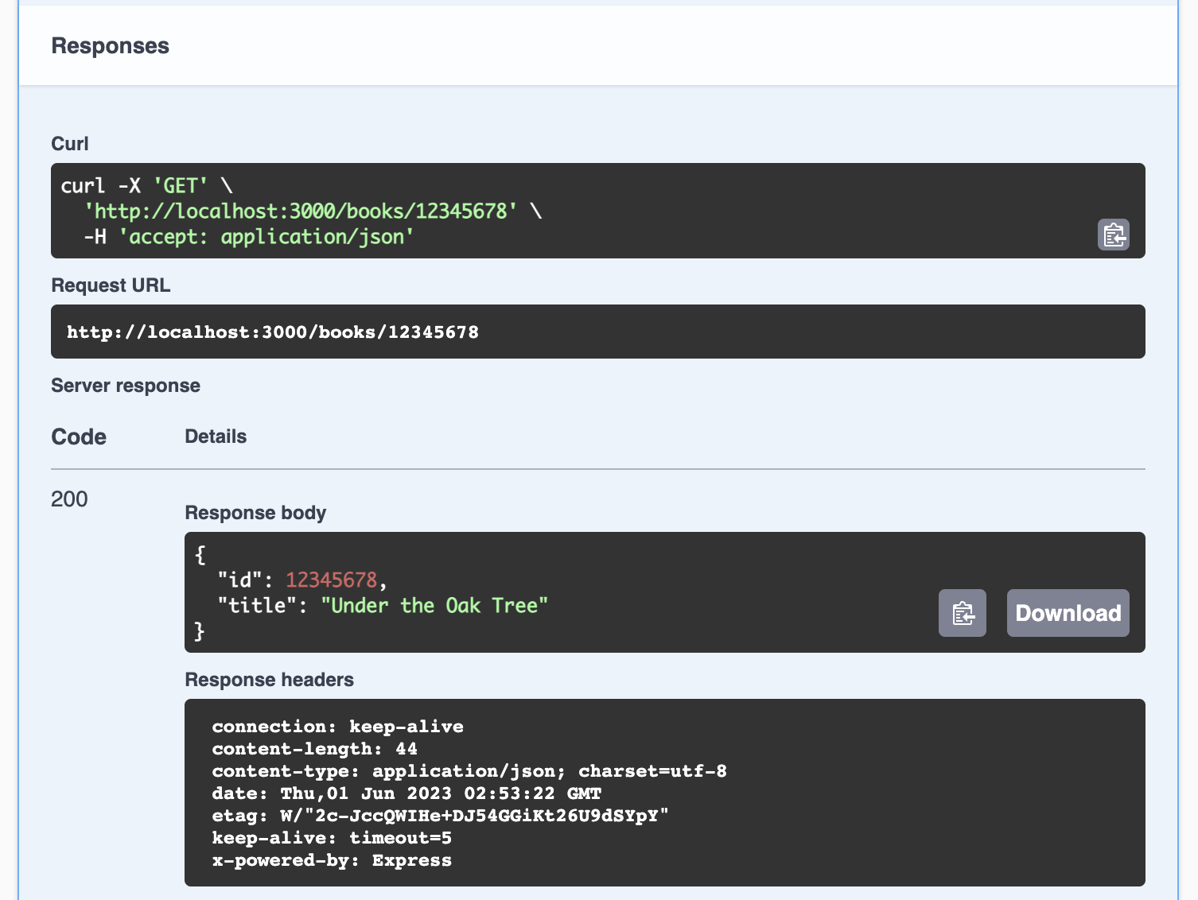Click the id value 12345678 in response
Viewport: 1198px width, 900px height.
(x=331, y=580)
